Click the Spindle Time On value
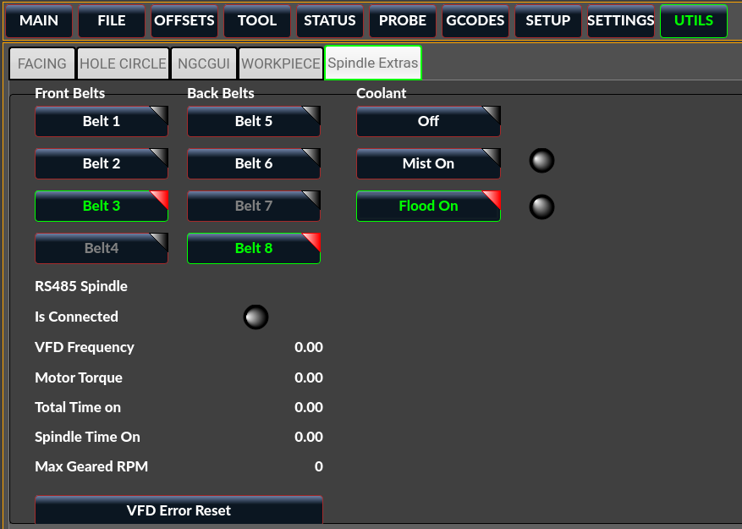Screen dimensions: 742x529 [x=309, y=437]
